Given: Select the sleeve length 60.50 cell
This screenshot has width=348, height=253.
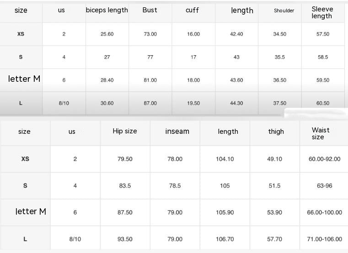Looking at the screenshot, I should [x=323, y=103].
